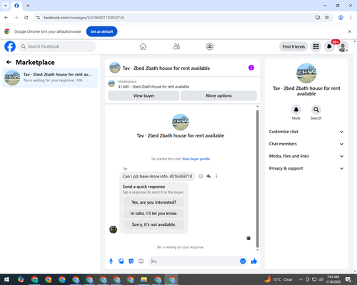Attach a photo with the image icon
The image size is (357, 285).
[121, 261]
